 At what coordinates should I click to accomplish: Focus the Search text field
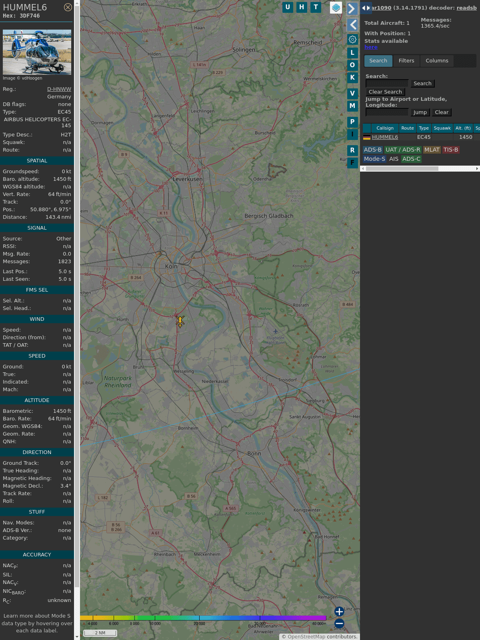pos(387,83)
